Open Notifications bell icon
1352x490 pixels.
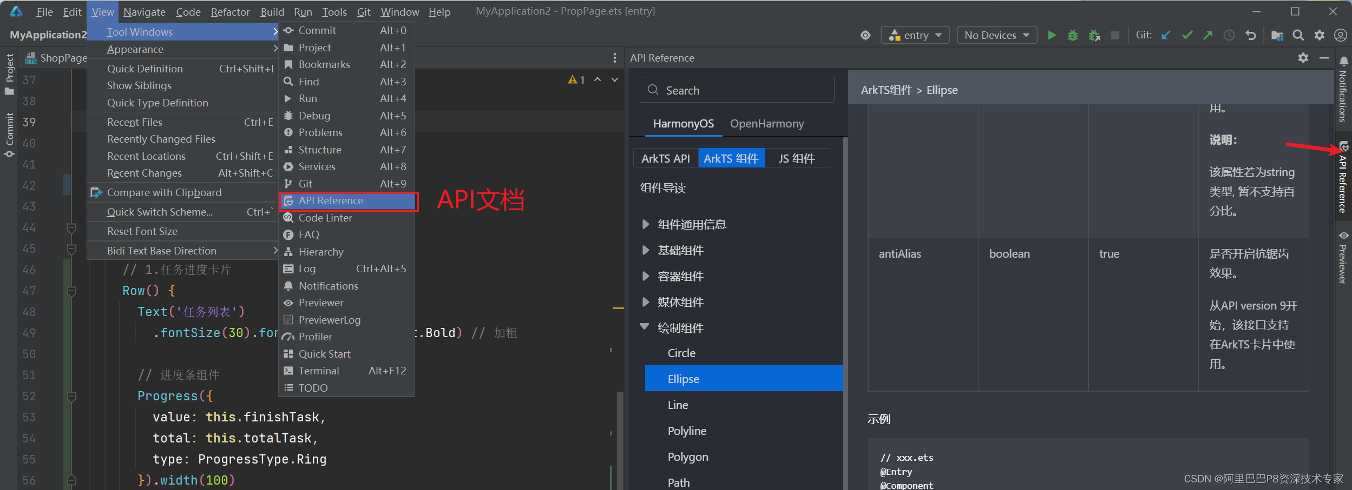[x=1344, y=62]
